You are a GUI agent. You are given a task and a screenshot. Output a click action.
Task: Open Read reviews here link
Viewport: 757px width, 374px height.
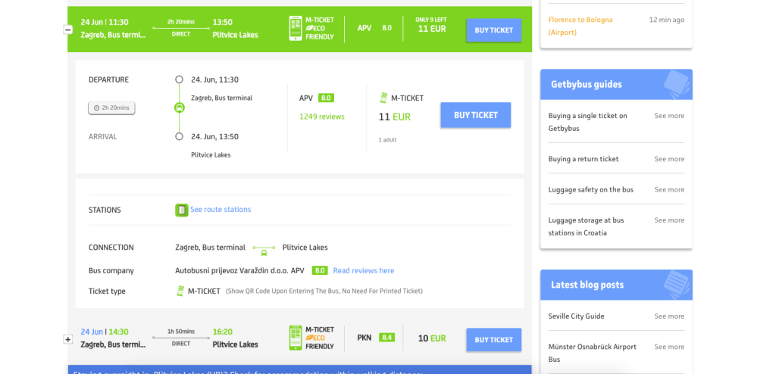point(364,270)
